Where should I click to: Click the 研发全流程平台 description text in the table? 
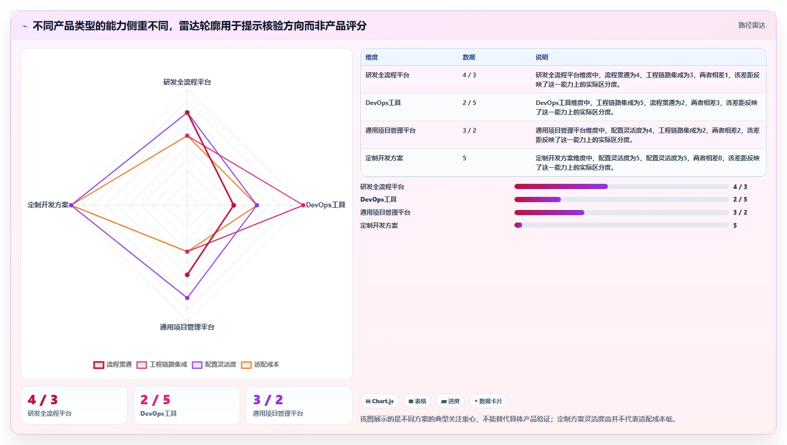[648, 79]
